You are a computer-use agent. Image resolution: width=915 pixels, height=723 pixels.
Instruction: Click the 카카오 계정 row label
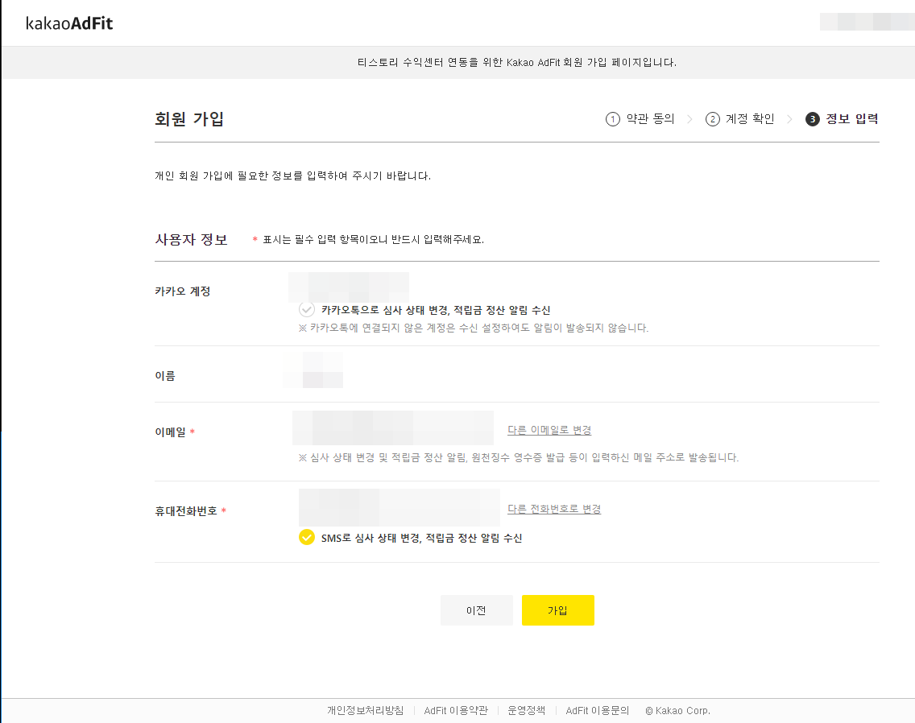pyautogui.click(x=183, y=291)
